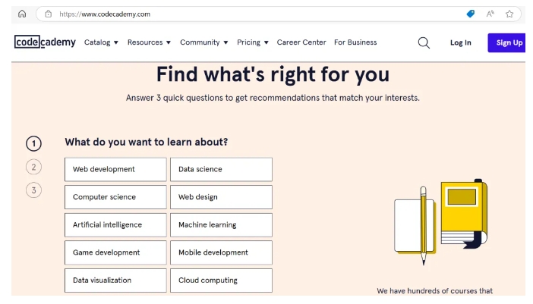Select step 2 circle indicator
Viewport: 533px width, 304px height.
(33, 167)
